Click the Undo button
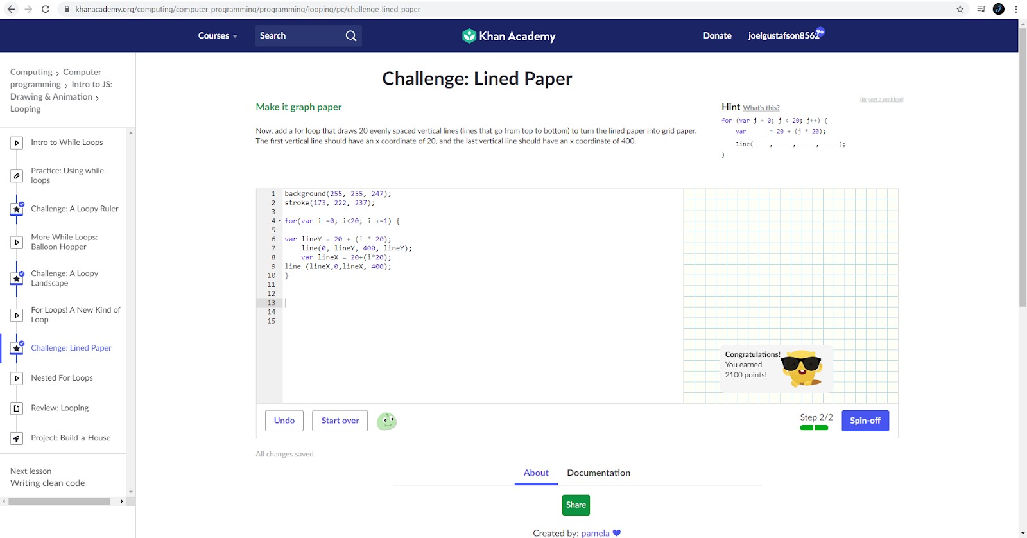This screenshot has height=538, width=1027. click(x=284, y=421)
